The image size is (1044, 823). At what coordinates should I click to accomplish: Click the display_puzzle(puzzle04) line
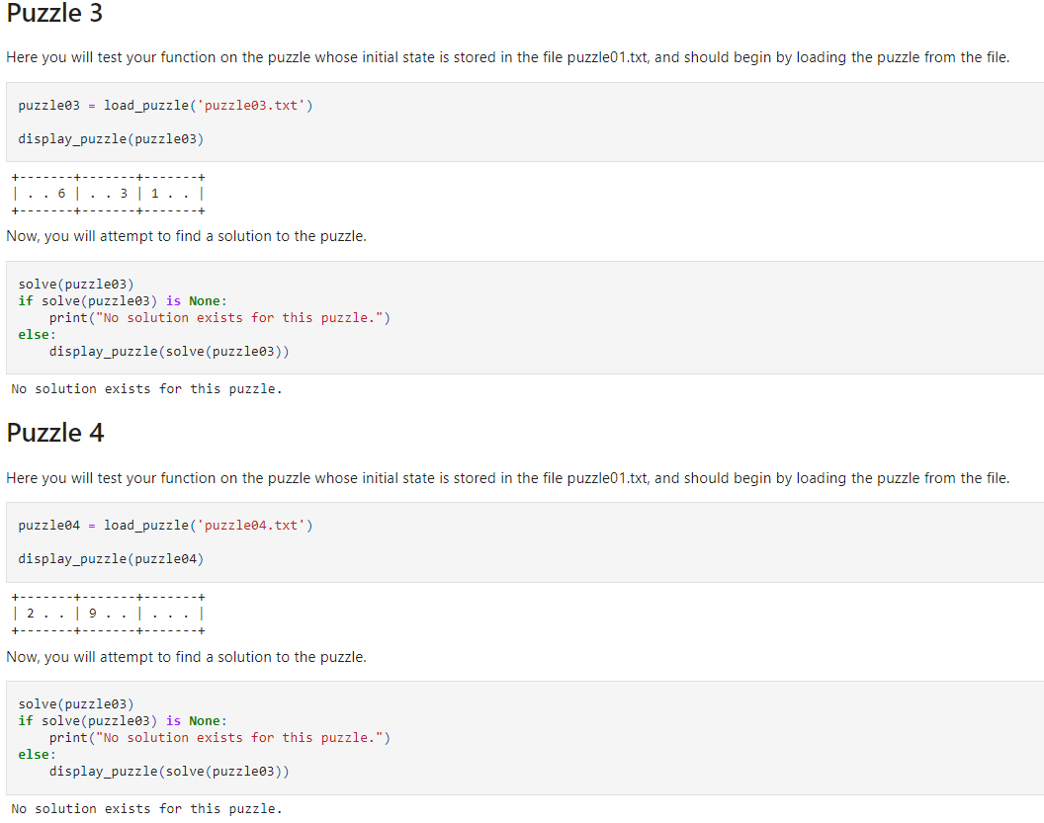(111, 558)
